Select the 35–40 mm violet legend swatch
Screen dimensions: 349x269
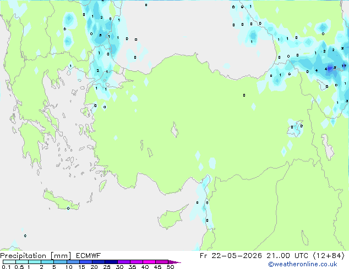[137, 262]
